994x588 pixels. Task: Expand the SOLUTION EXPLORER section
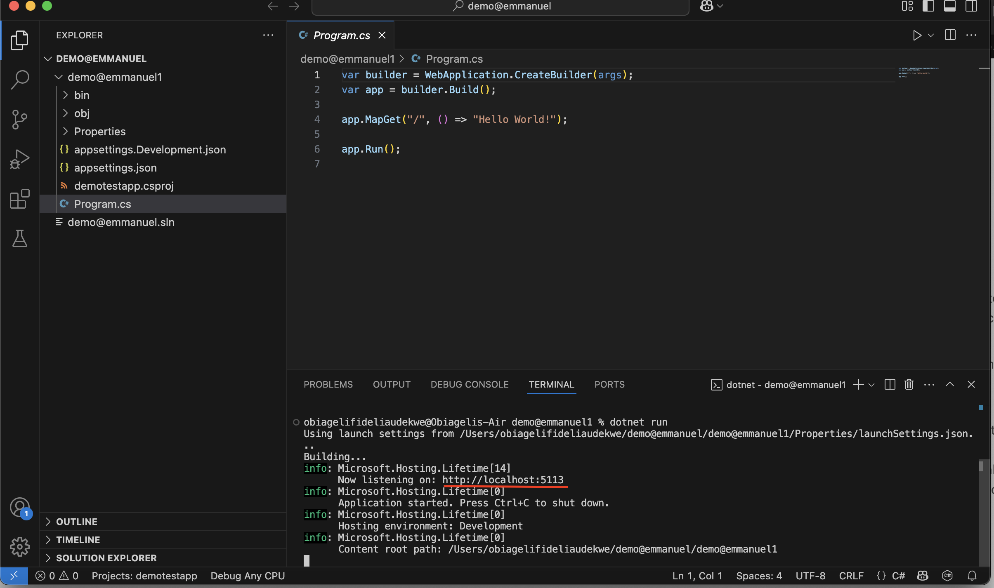pos(163,557)
